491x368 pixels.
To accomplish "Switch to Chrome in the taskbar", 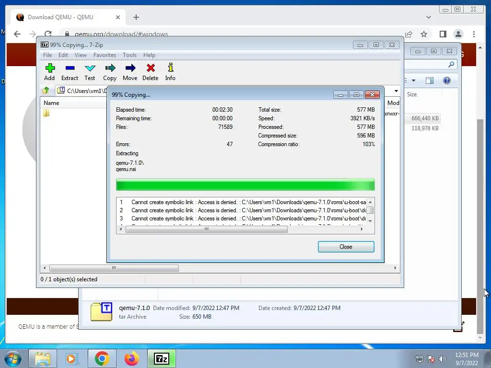I will pyautogui.click(x=102, y=358).
